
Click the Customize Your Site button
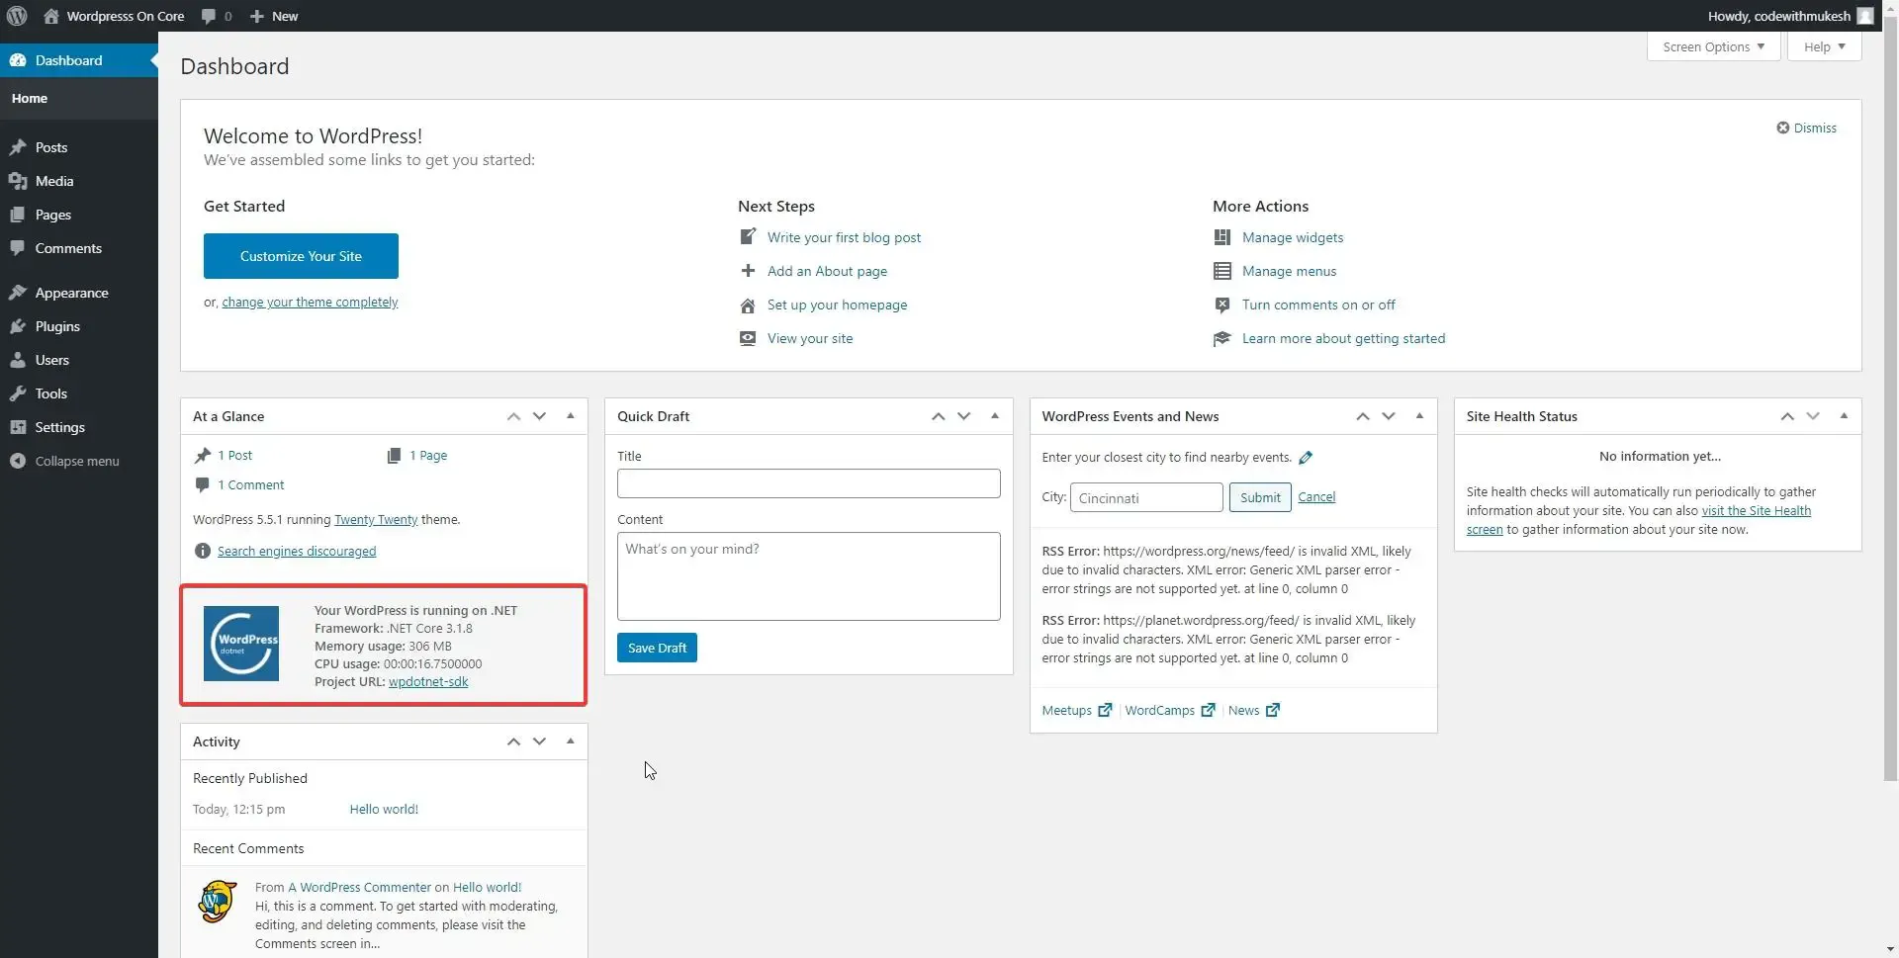pyautogui.click(x=301, y=255)
